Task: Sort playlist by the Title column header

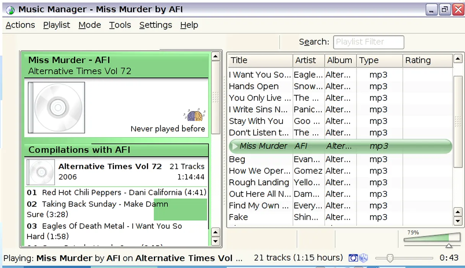Action: tap(260, 60)
